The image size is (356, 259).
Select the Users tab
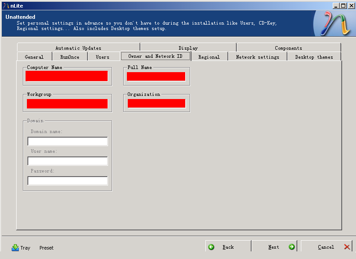[x=102, y=57]
